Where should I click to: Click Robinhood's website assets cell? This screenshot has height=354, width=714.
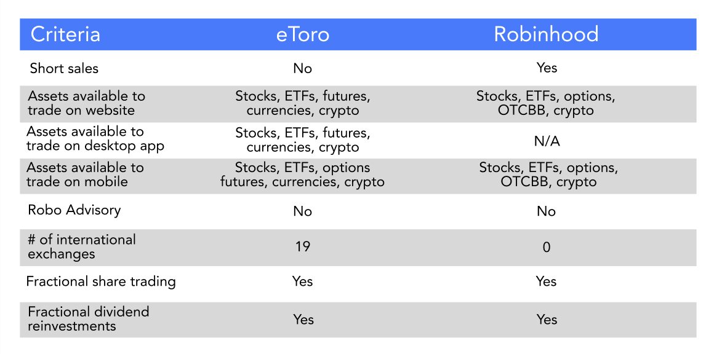point(546,104)
